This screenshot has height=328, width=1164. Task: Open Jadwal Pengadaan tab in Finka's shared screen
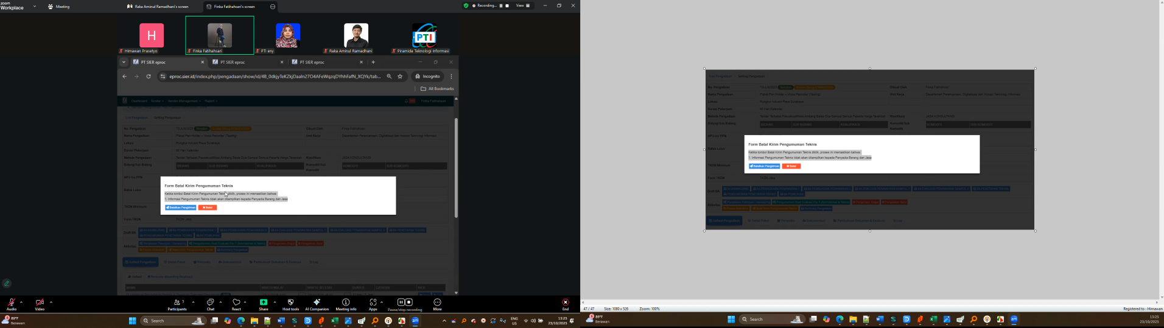coord(141,262)
